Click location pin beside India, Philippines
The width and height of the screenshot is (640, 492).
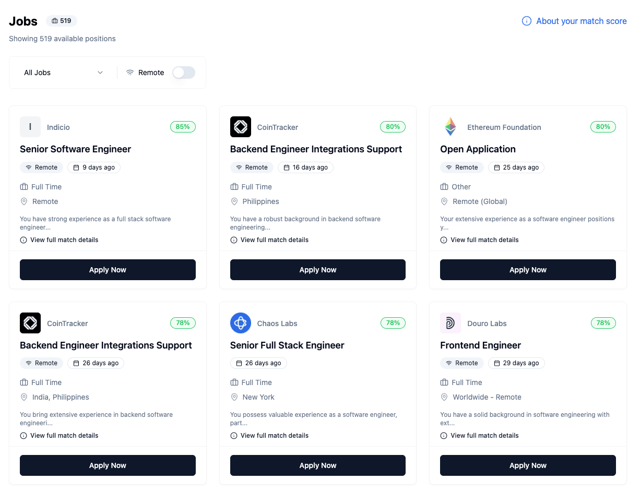(x=24, y=397)
